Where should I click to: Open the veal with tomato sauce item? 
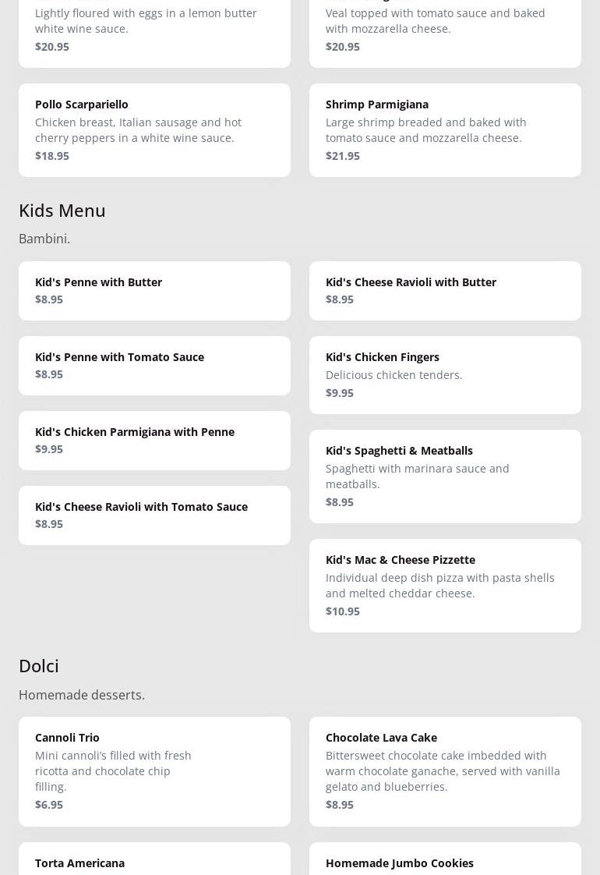coord(445,30)
